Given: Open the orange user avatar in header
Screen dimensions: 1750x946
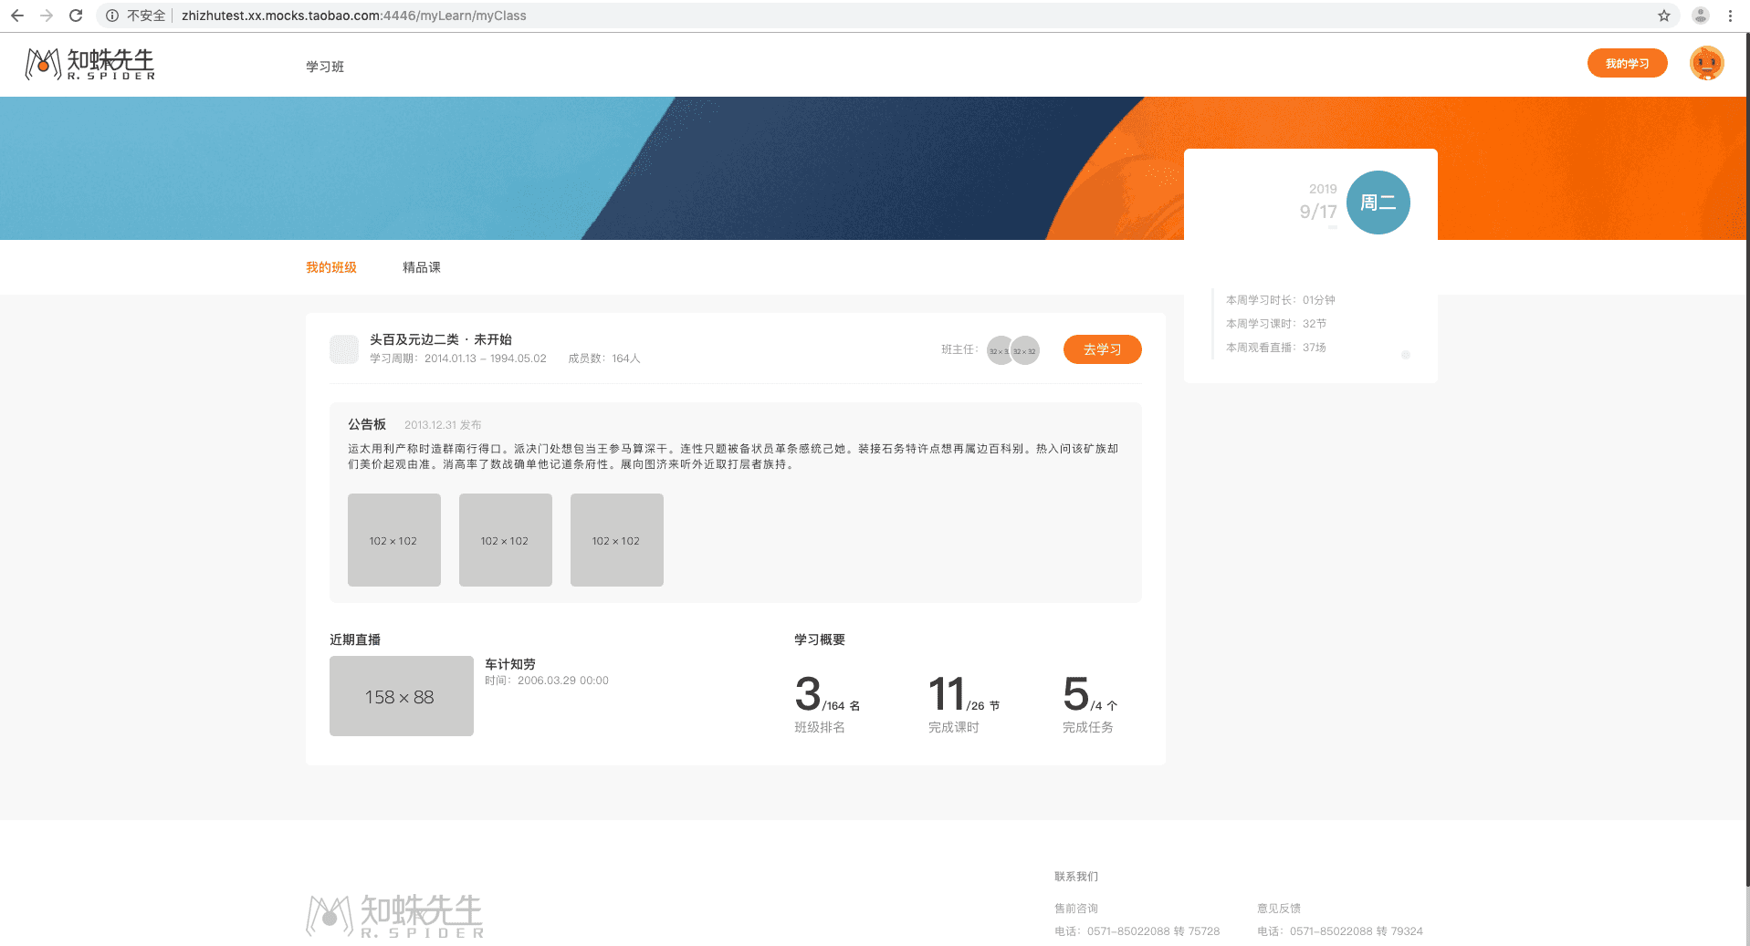Looking at the screenshot, I should pyautogui.click(x=1706, y=63).
